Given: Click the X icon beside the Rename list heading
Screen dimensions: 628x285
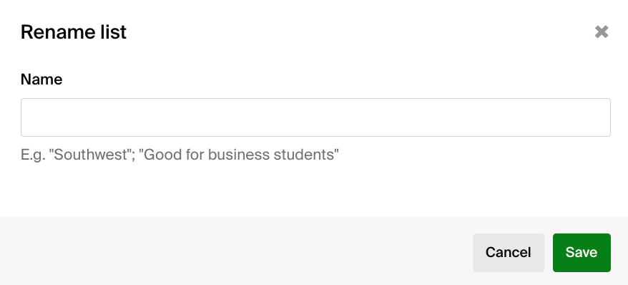Looking at the screenshot, I should click(602, 32).
